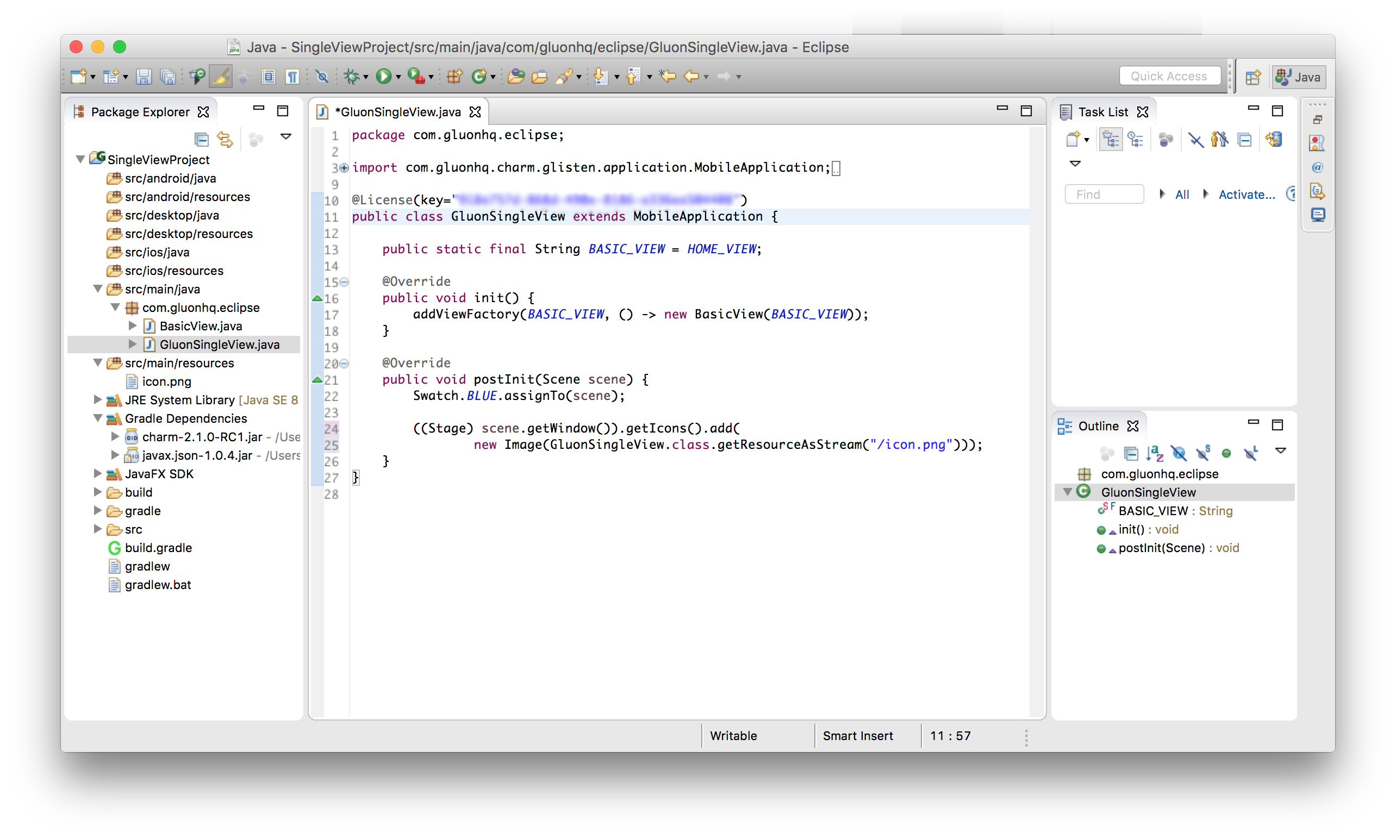The width and height of the screenshot is (1396, 839).
Task: Toggle Link with Editor in Package Explorer
Action: click(225, 139)
